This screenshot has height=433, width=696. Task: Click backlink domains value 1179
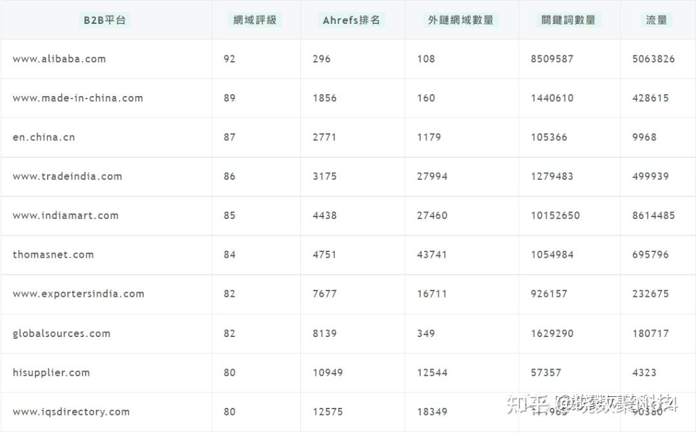point(429,137)
